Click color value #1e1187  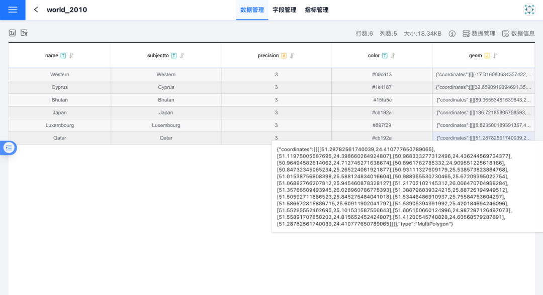tap(382, 87)
